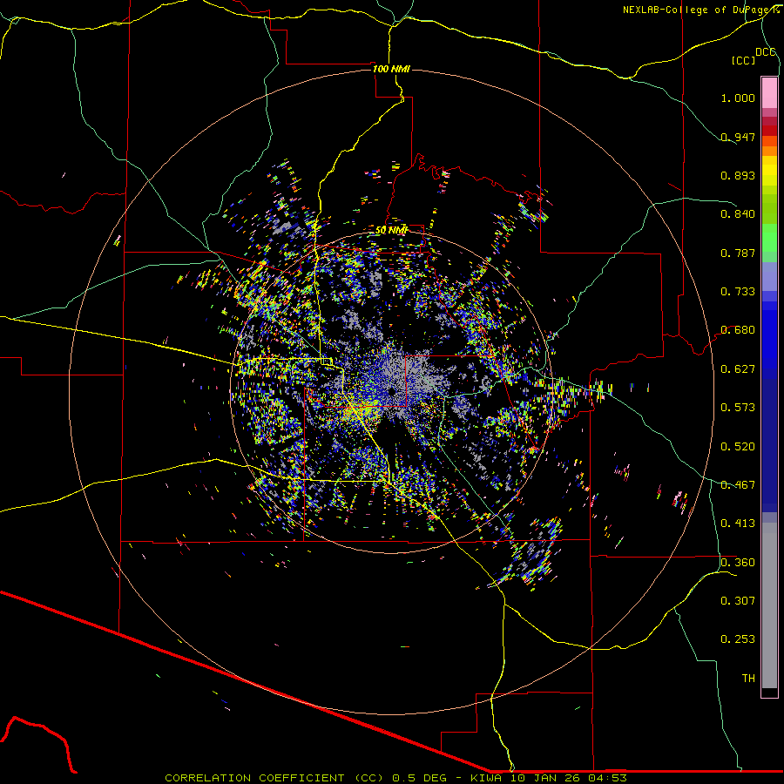
Task: Click the DCC label above the color scale
Action: coord(766,52)
